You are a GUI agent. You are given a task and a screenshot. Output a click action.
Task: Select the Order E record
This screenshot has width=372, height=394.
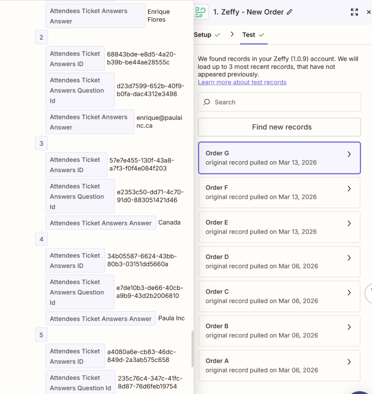coord(279,227)
